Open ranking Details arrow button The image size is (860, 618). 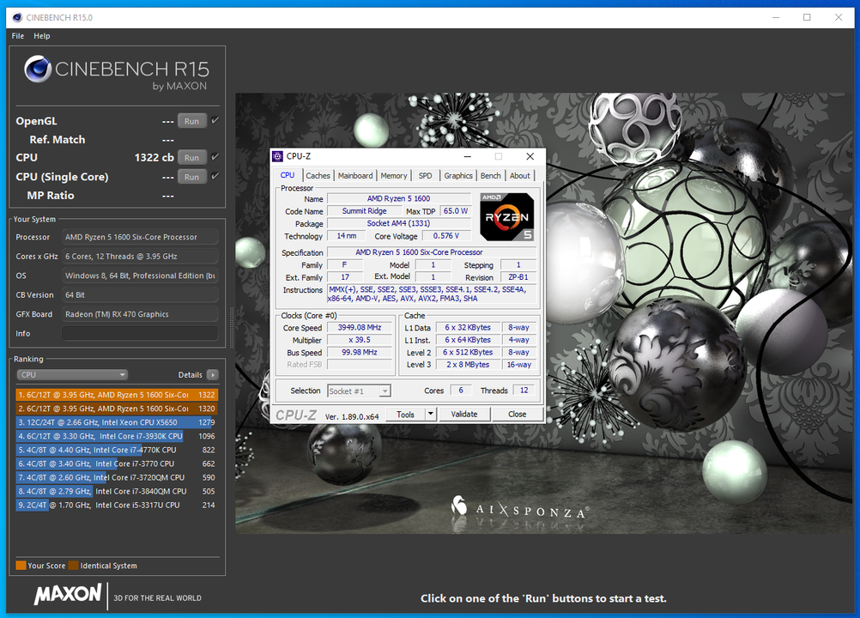pos(213,374)
